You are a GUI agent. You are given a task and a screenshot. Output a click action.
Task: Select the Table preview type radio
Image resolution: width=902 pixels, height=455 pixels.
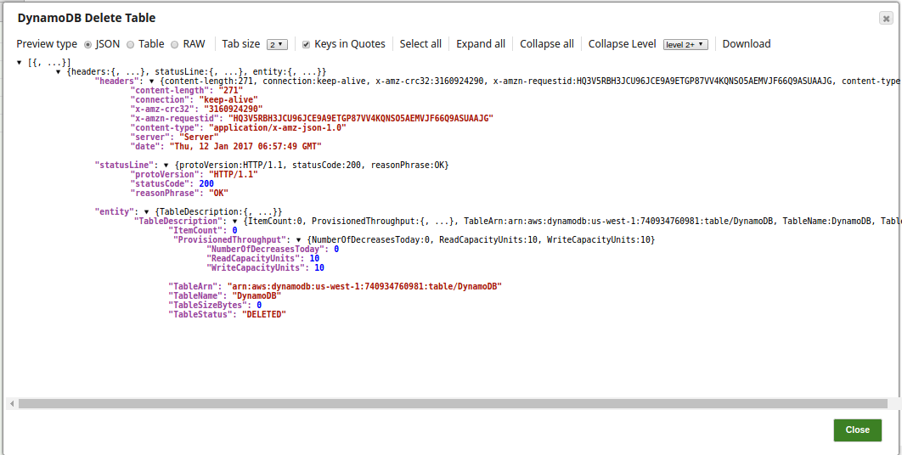131,44
